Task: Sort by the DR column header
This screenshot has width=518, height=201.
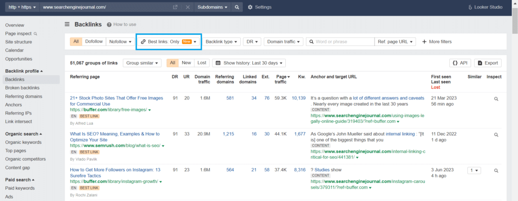Action: click(175, 77)
